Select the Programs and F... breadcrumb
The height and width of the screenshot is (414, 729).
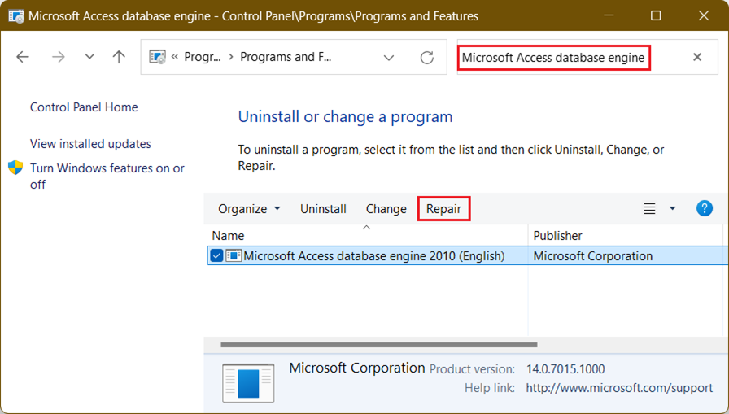point(286,57)
